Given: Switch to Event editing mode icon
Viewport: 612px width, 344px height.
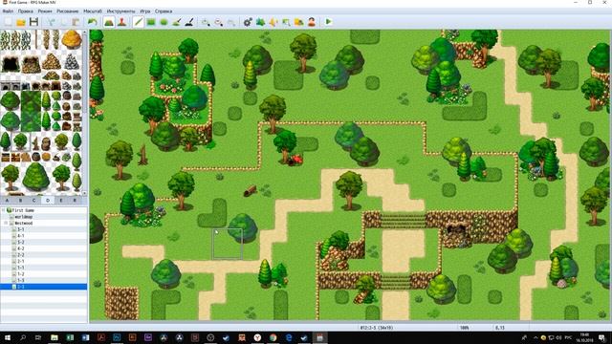Looking at the screenshot, I should [121, 22].
